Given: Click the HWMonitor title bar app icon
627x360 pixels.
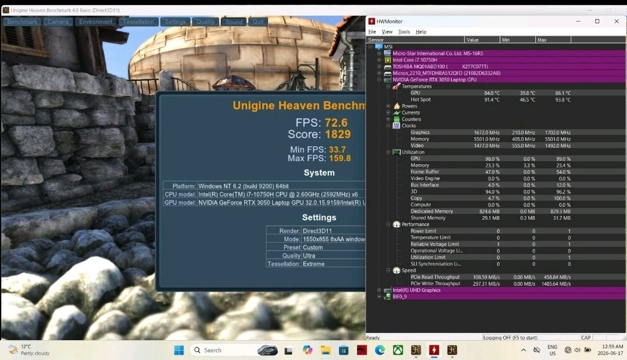Looking at the screenshot, I should [x=372, y=21].
